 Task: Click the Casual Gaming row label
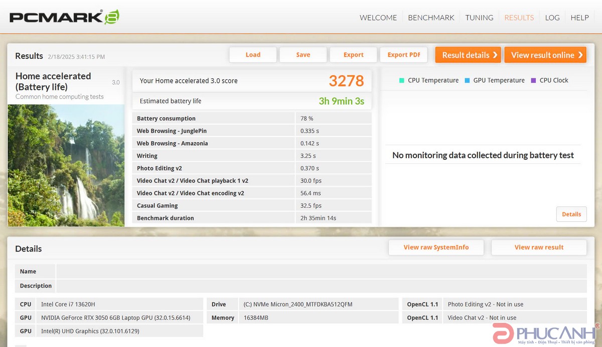[157, 205]
